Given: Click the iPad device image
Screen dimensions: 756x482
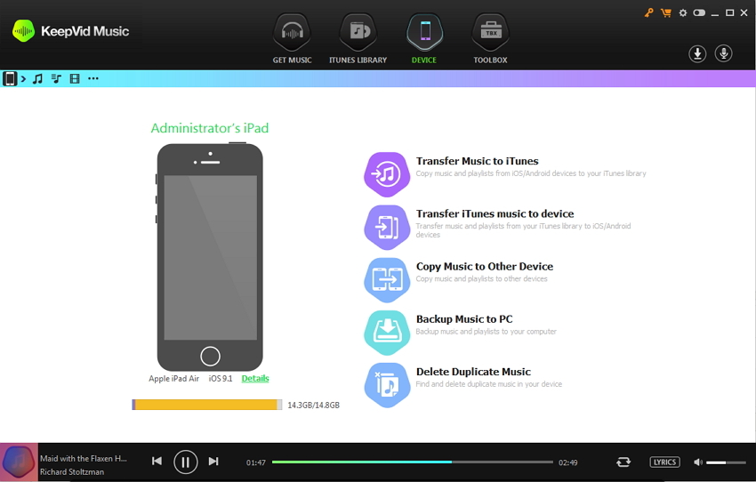Looking at the screenshot, I should [x=210, y=257].
